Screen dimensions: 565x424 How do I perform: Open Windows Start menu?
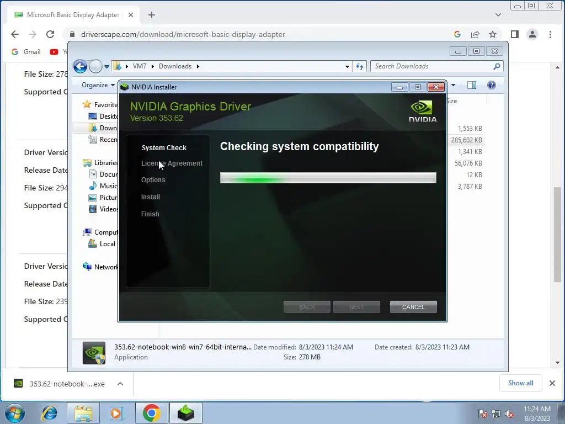(x=15, y=413)
